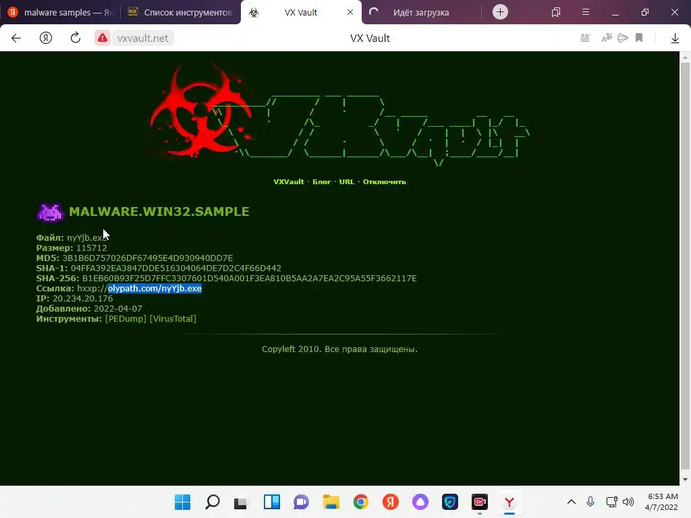Click the date 2022-04-07 after Добавлено
This screenshot has height=518, width=691.
[x=117, y=309]
